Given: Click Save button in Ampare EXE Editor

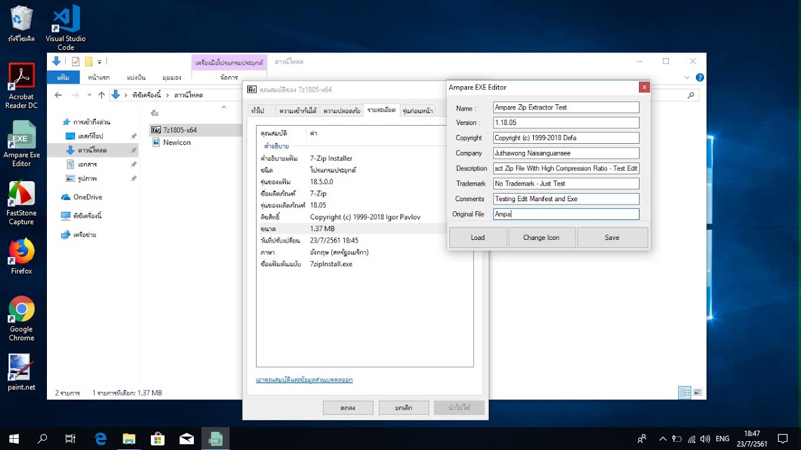Looking at the screenshot, I should (612, 237).
